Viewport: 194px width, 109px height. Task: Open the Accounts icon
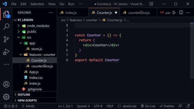coord(6,84)
